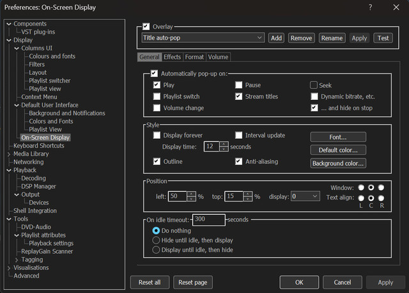Select right Window alignment radio
This screenshot has width=409, height=293.
point(381,187)
